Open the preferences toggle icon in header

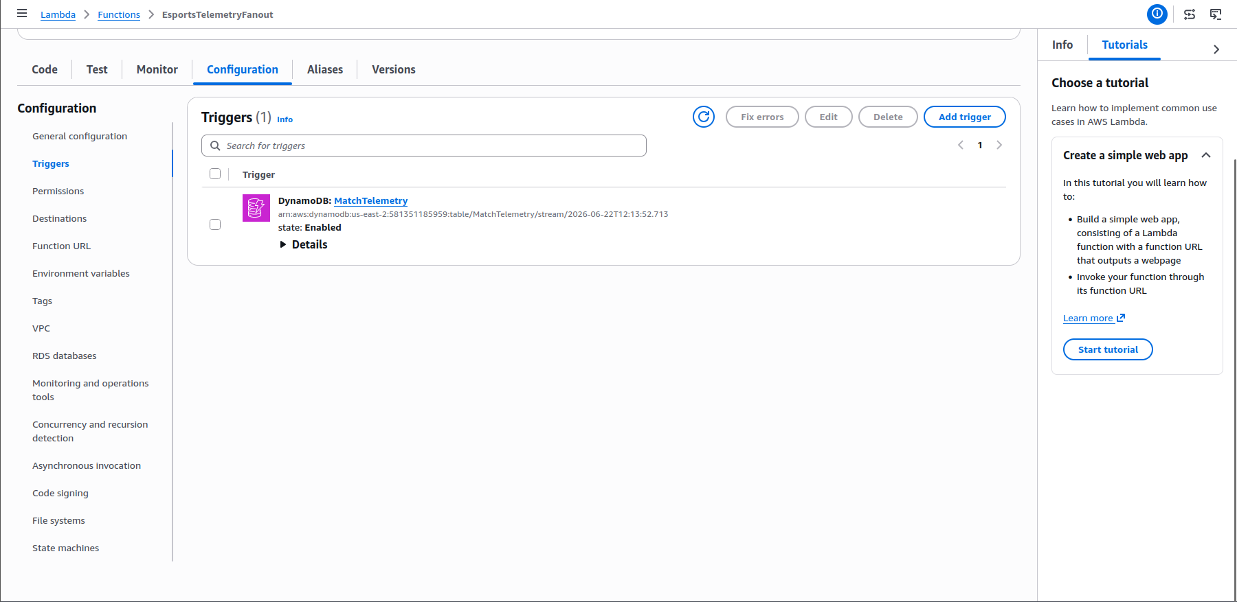[1190, 14]
